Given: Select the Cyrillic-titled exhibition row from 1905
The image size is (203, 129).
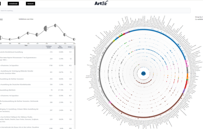Looking at the screenshot, I should pos(37,59).
